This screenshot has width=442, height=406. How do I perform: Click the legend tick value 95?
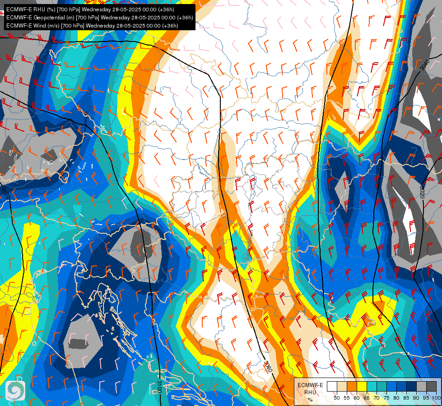point(426,398)
